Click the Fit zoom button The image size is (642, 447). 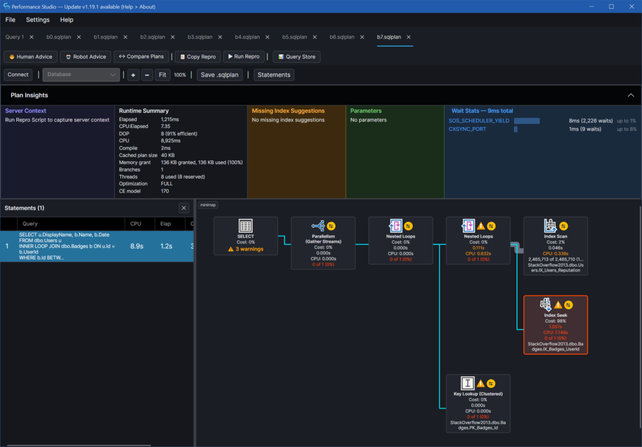162,75
